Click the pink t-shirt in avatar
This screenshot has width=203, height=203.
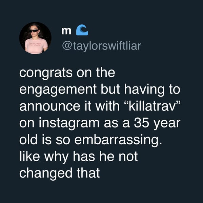point(36,46)
